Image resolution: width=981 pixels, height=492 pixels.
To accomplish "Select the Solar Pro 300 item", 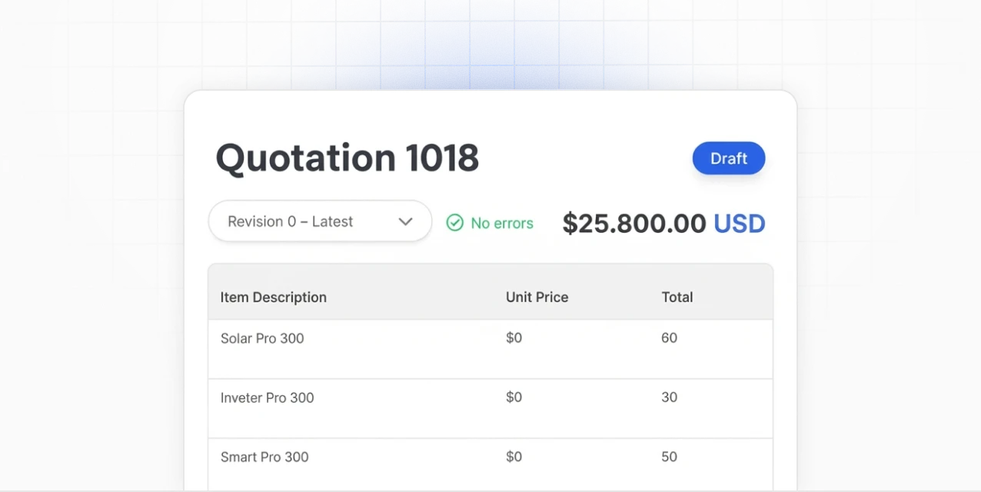I will pyautogui.click(x=262, y=338).
